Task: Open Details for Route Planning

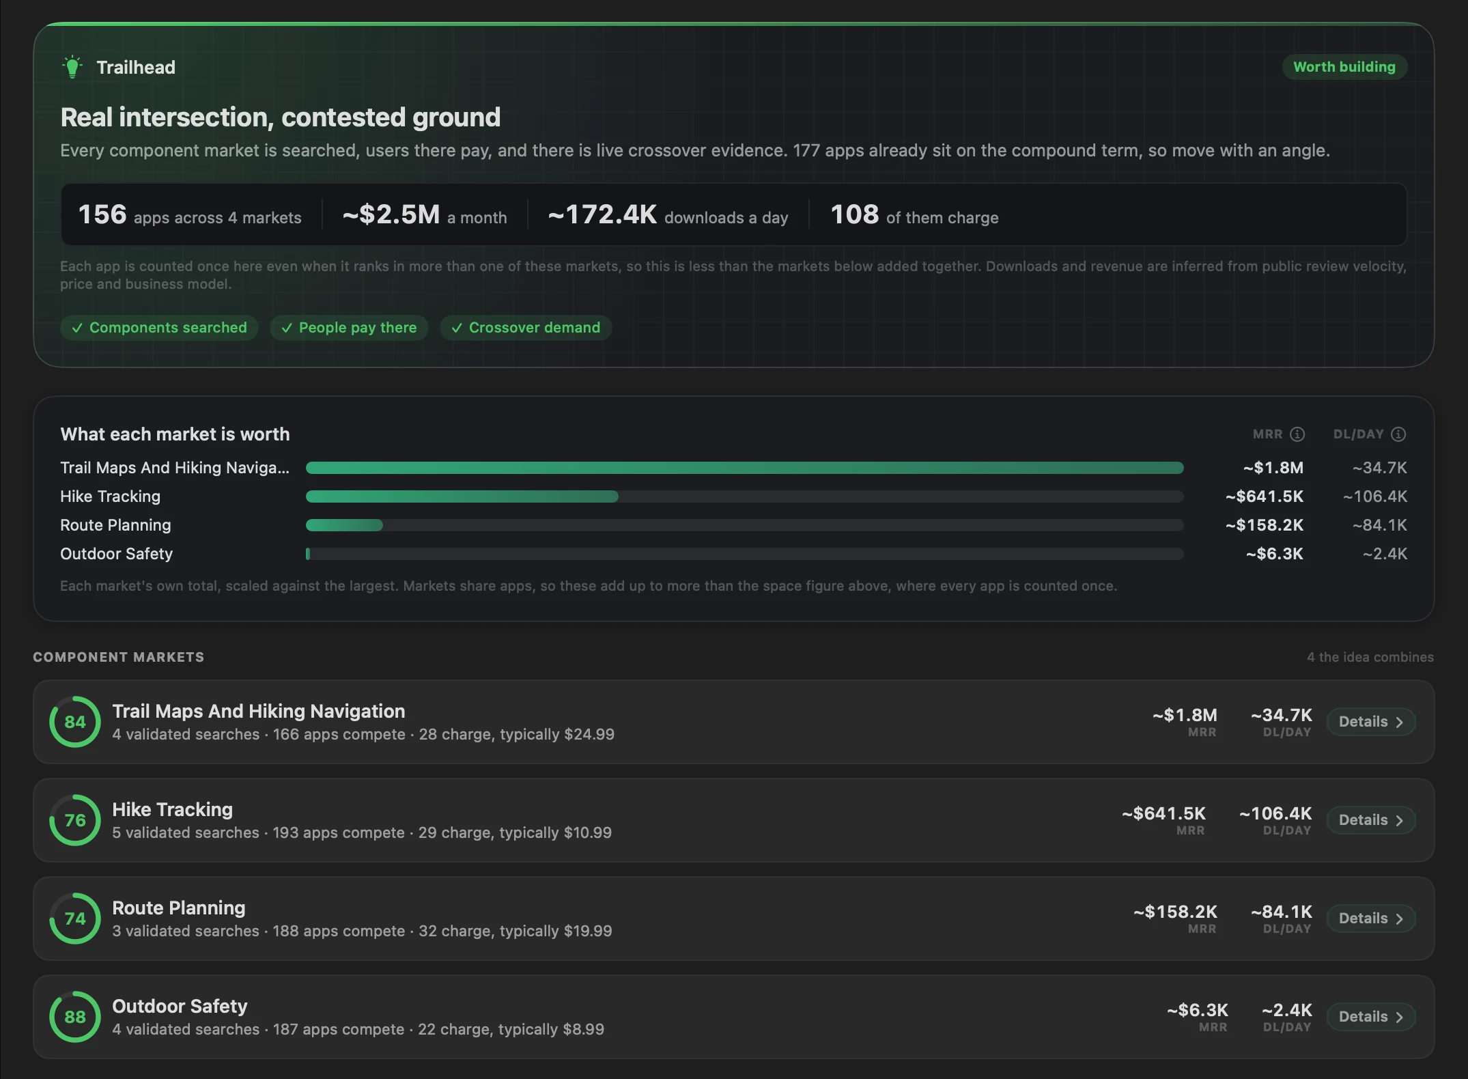Action: tap(1371, 919)
